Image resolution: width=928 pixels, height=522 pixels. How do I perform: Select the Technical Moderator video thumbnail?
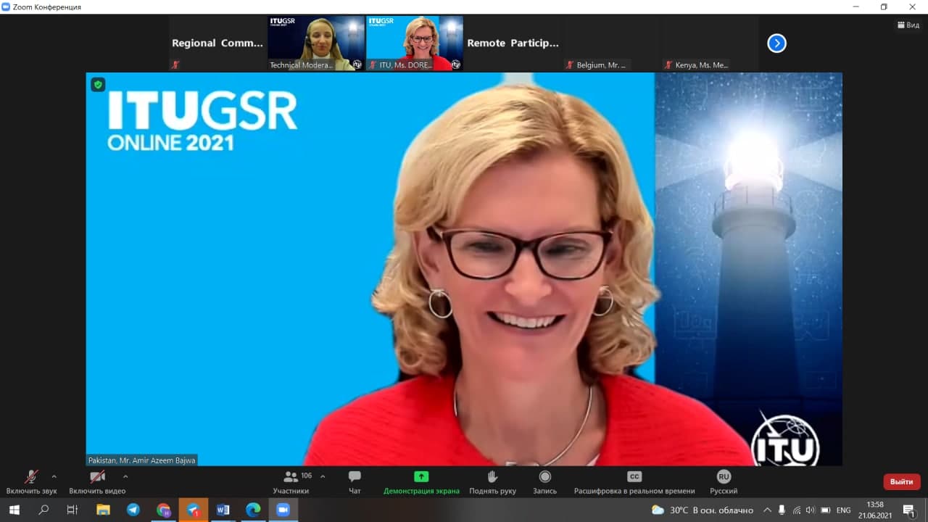point(316,43)
